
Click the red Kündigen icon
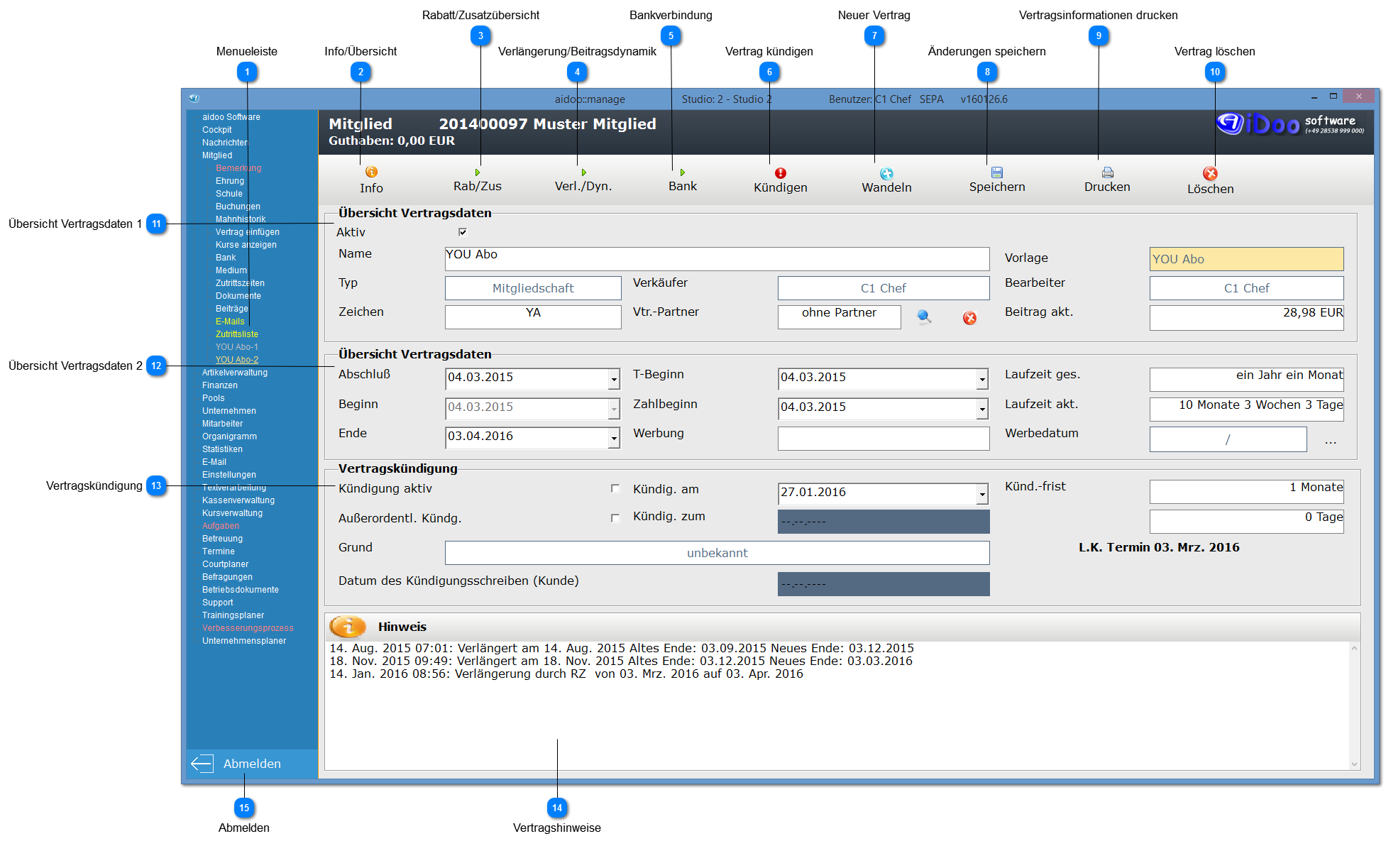781,173
